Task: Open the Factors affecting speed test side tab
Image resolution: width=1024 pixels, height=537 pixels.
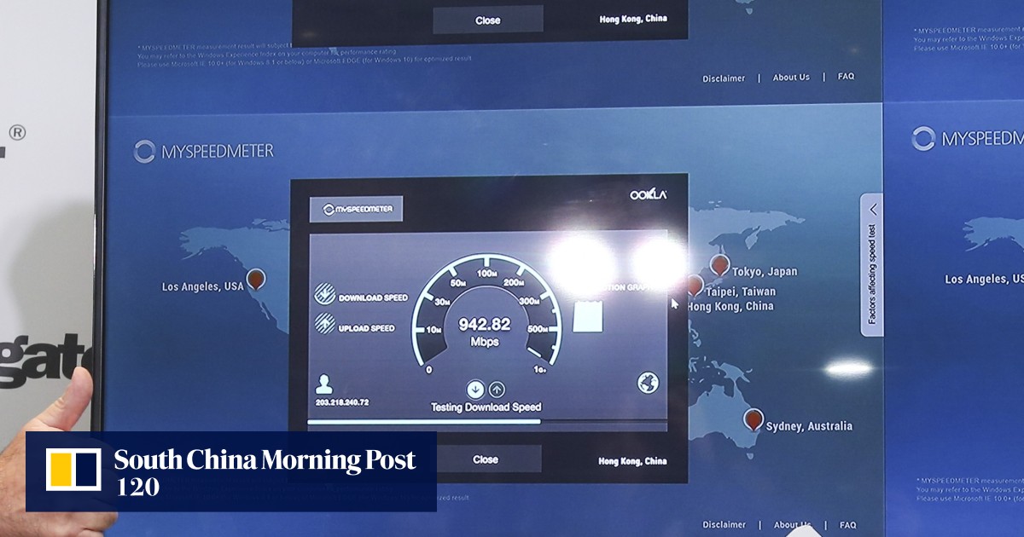Action: (x=871, y=273)
